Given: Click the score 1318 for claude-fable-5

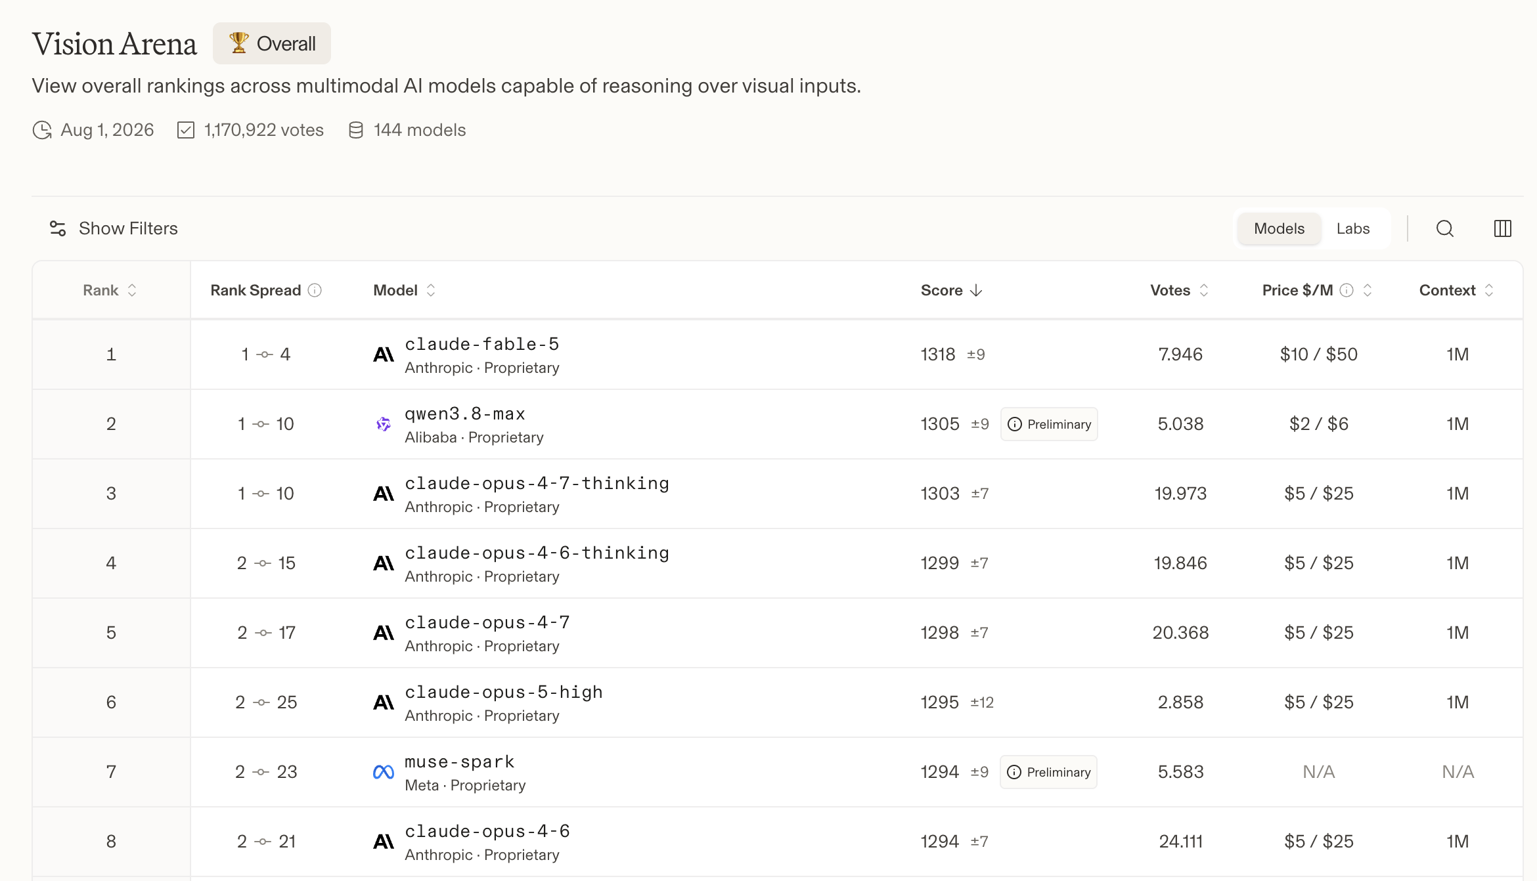Looking at the screenshot, I should click(x=938, y=355).
